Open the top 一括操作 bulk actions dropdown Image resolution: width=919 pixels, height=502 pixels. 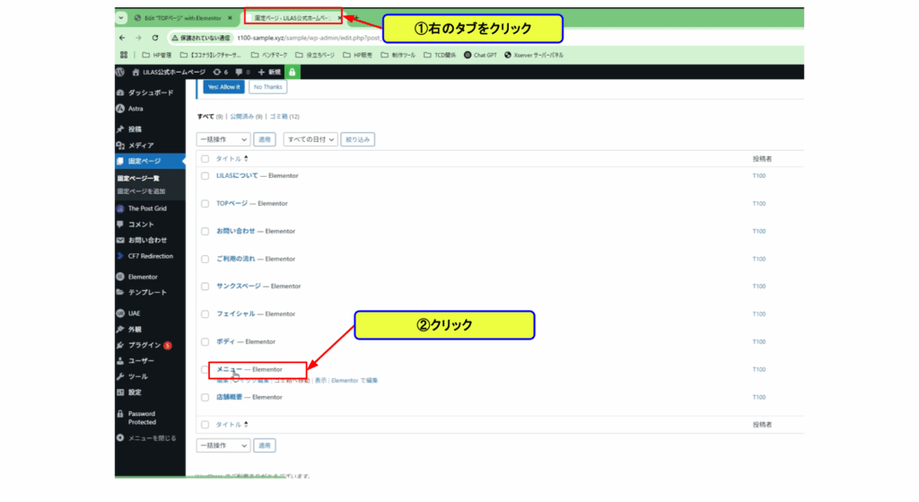223,139
